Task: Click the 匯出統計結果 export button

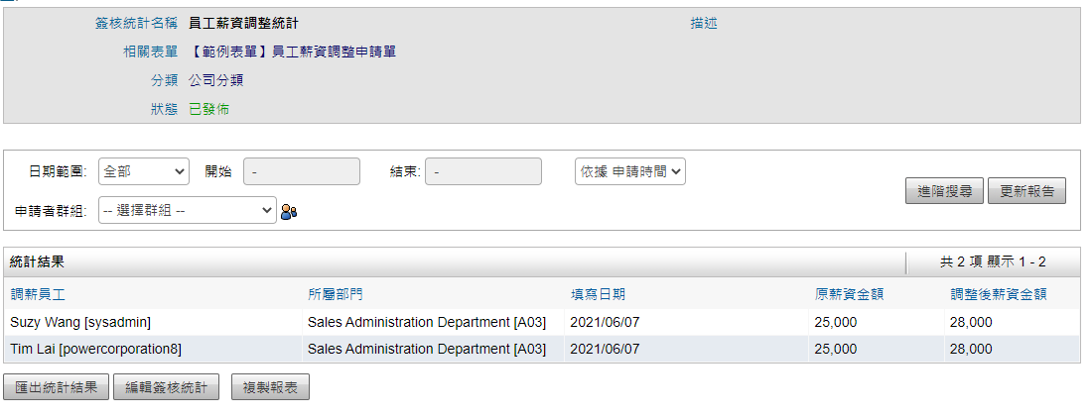Action: (57, 387)
